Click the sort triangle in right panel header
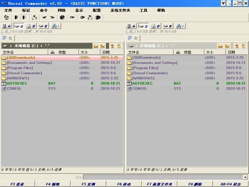This screenshot has height=187, width=249. [x=178, y=52]
